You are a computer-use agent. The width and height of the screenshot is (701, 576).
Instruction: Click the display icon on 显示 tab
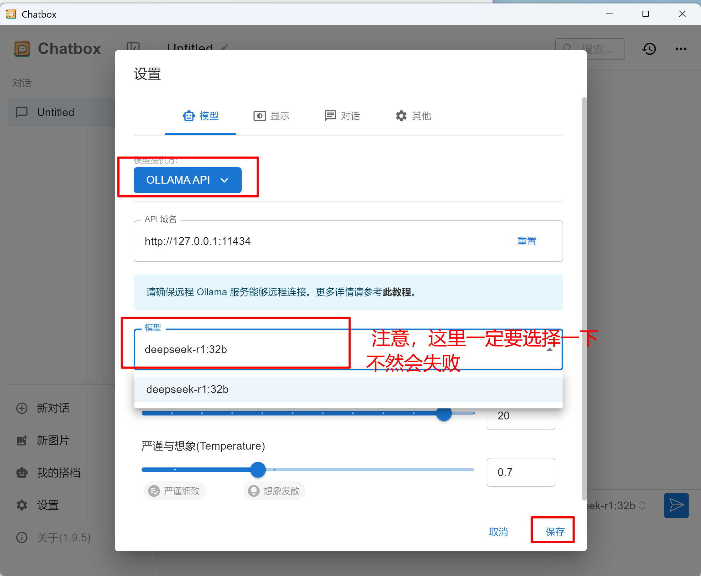pyautogui.click(x=260, y=116)
